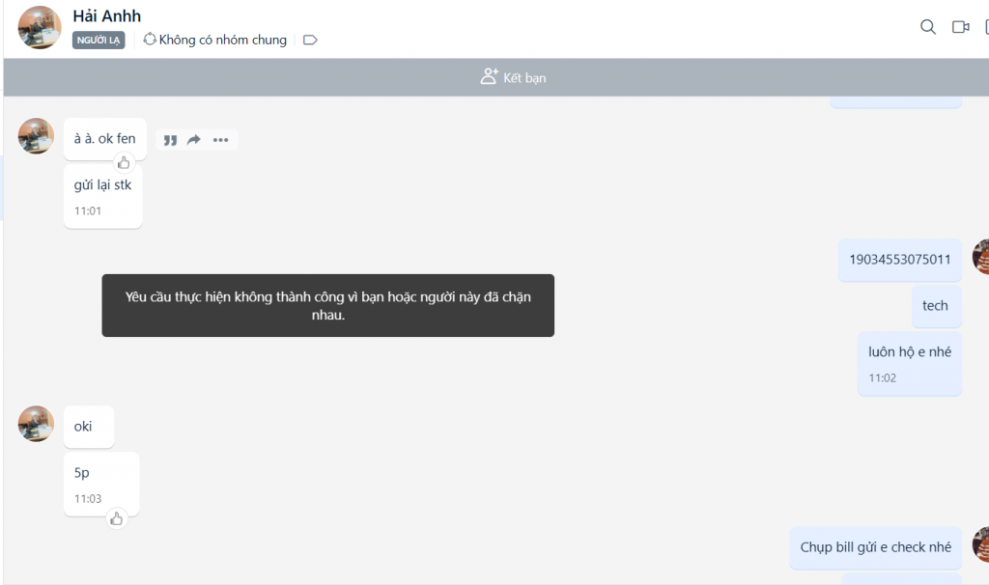
Task: Click the NGƯỜI LẠ stranger badge
Action: (x=99, y=41)
